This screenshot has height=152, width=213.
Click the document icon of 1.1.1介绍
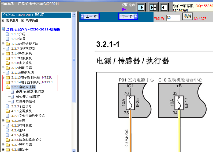(8, 34)
